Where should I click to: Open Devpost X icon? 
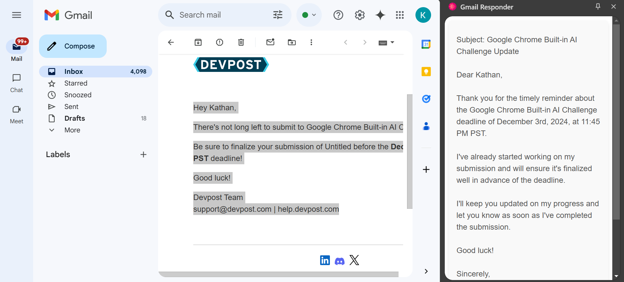pos(354,260)
